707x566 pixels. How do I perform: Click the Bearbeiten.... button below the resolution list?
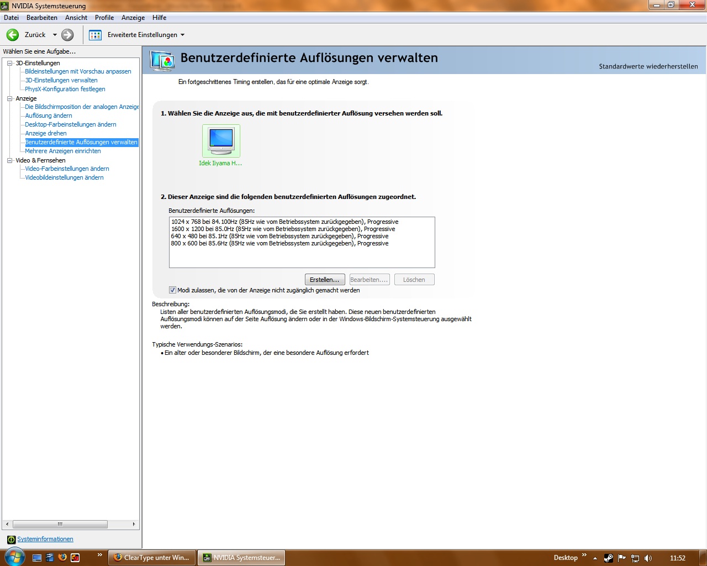(x=370, y=280)
